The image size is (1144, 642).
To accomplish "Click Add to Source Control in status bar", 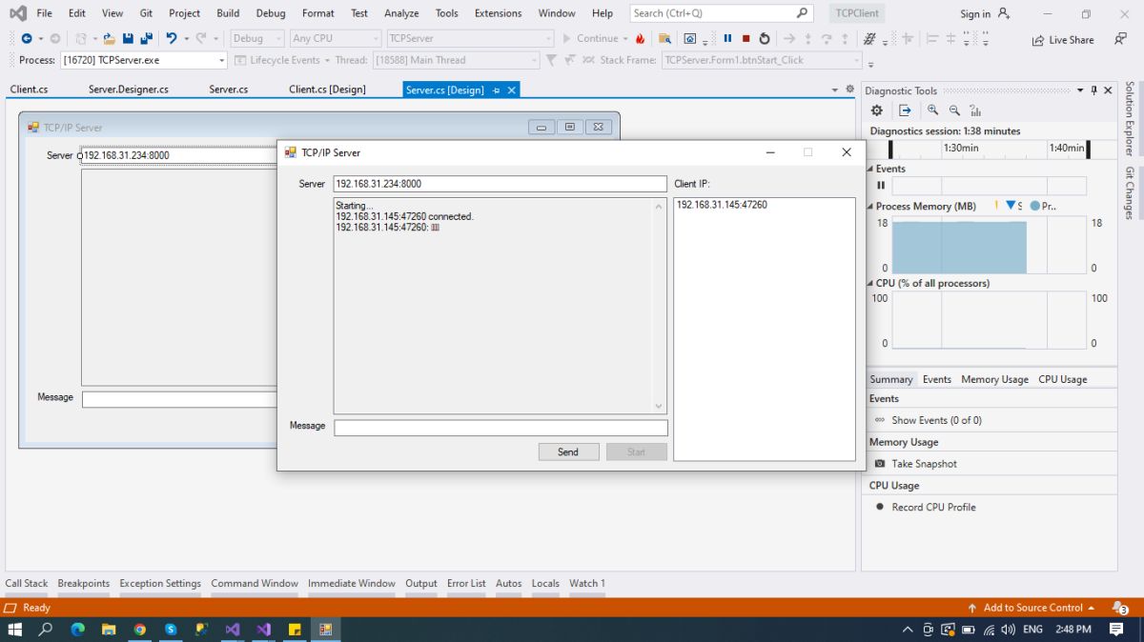I will tap(1032, 608).
